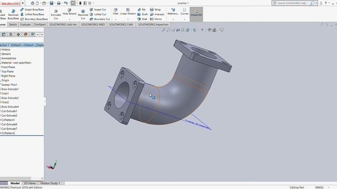Screen dimensions: 337x189
Task: Start an Extruded Cut
Action: click(56, 14)
